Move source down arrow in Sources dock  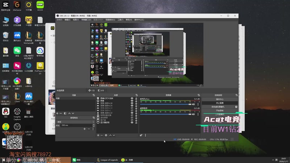coord(114,135)
